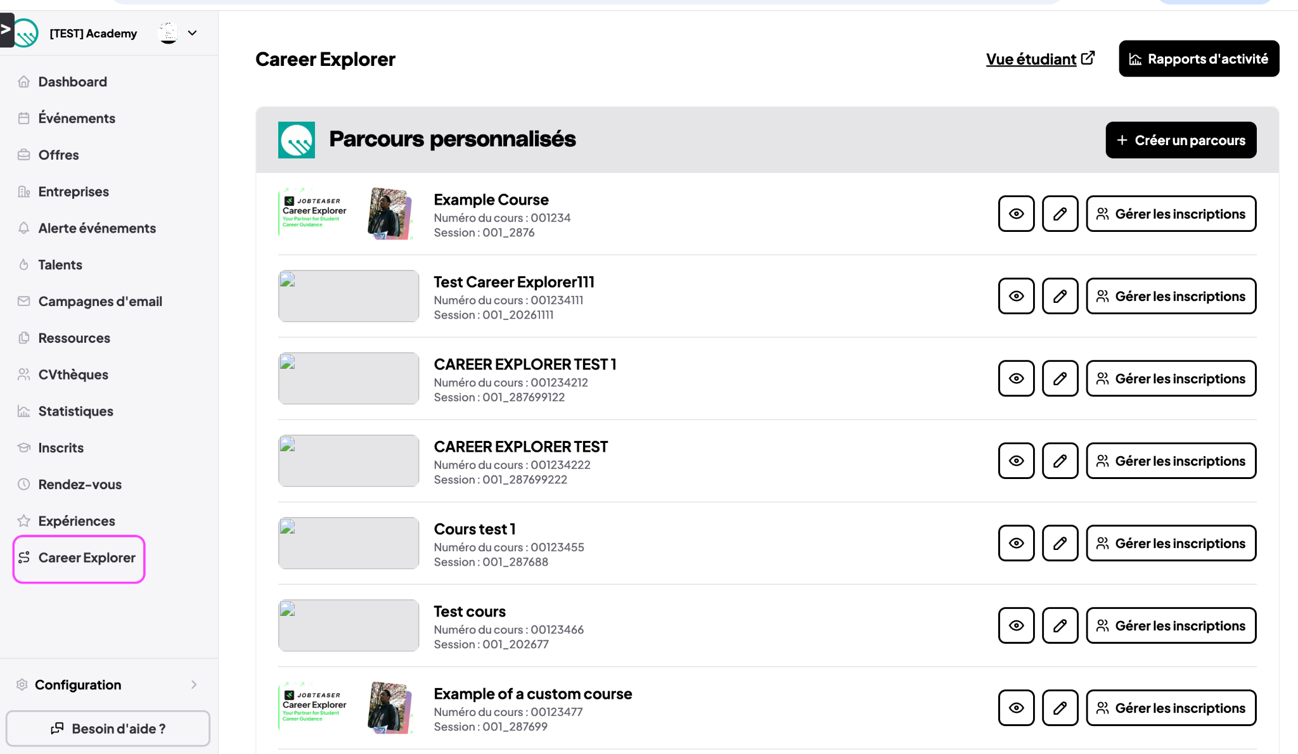Viewport: 1298px width, 754px height.
Task: Click the Academy logo in the sidebar header
Action: pos(26,33)
